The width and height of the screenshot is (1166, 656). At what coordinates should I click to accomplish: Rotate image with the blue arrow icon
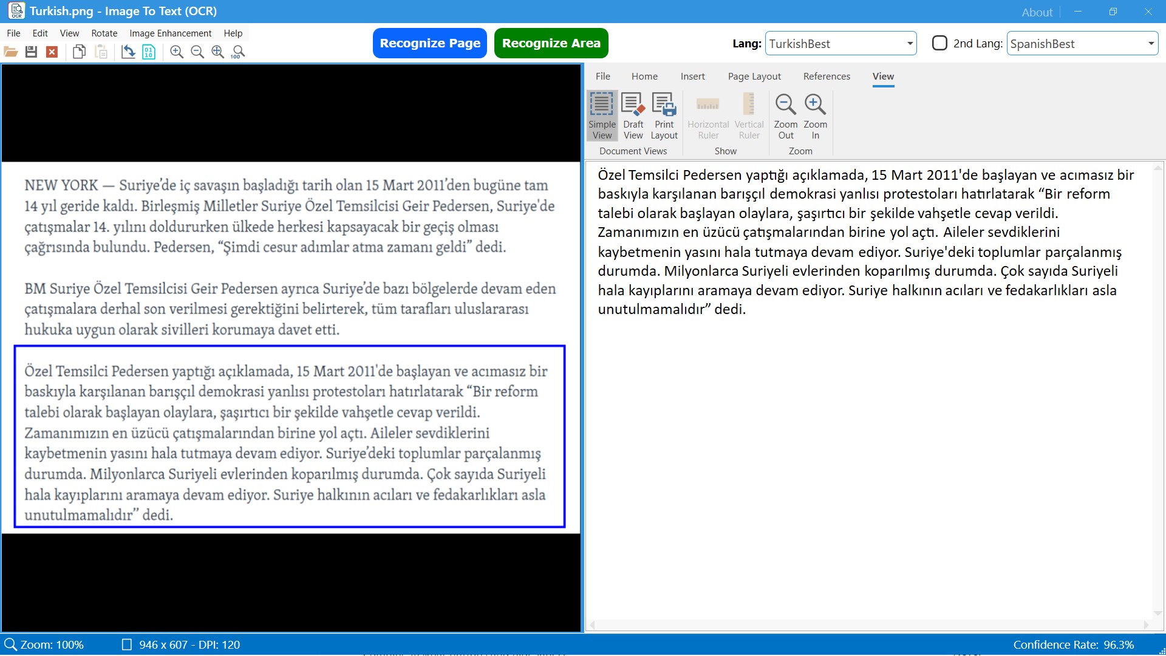tap(128, 52)
